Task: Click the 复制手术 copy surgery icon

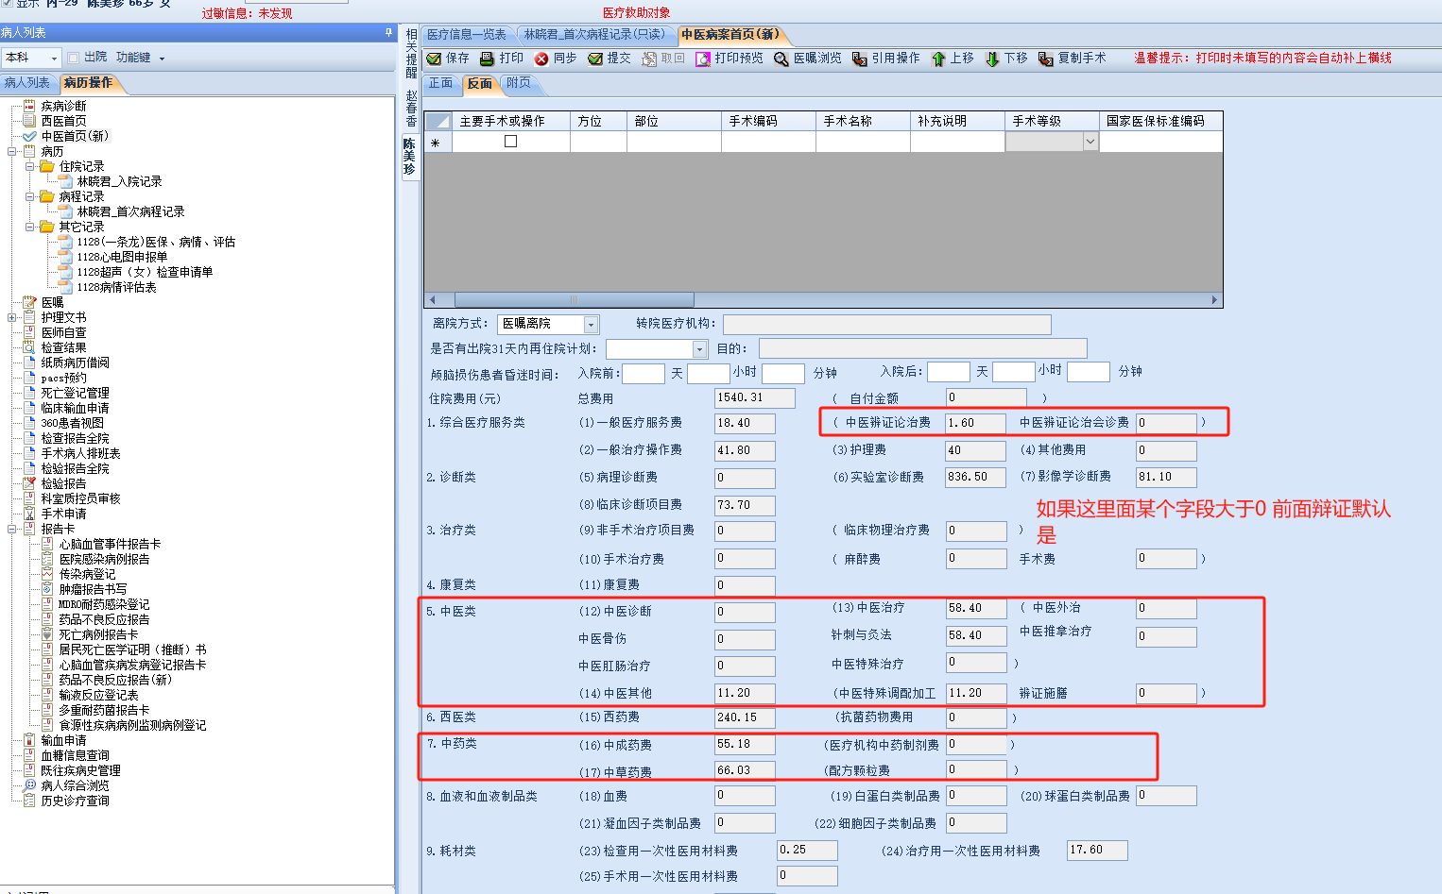Action: 1045,59
